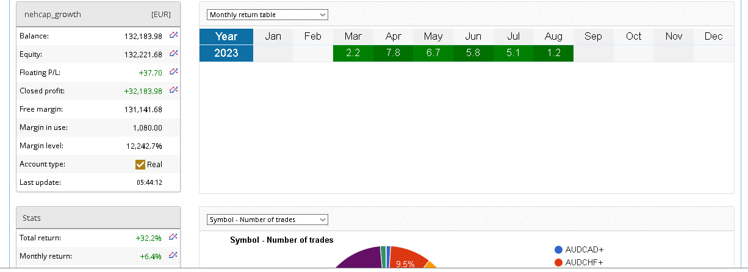Click chart icon next to Equity
This screenshot has height=272, width=748.
pos(173,54)
